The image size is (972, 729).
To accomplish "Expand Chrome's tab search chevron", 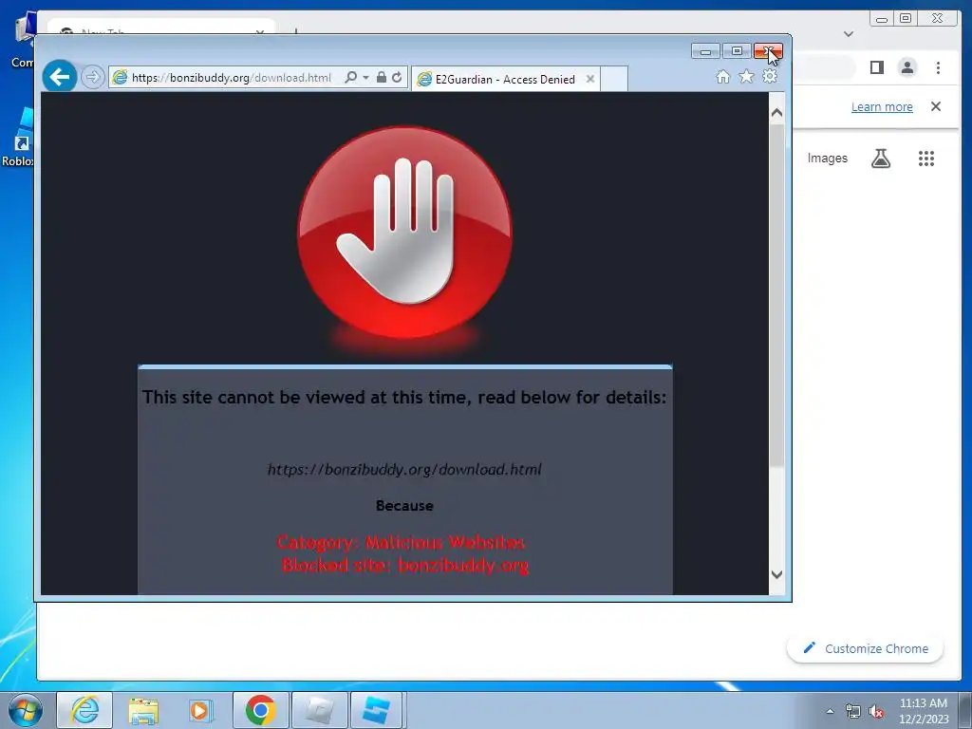I will (849, 34).
